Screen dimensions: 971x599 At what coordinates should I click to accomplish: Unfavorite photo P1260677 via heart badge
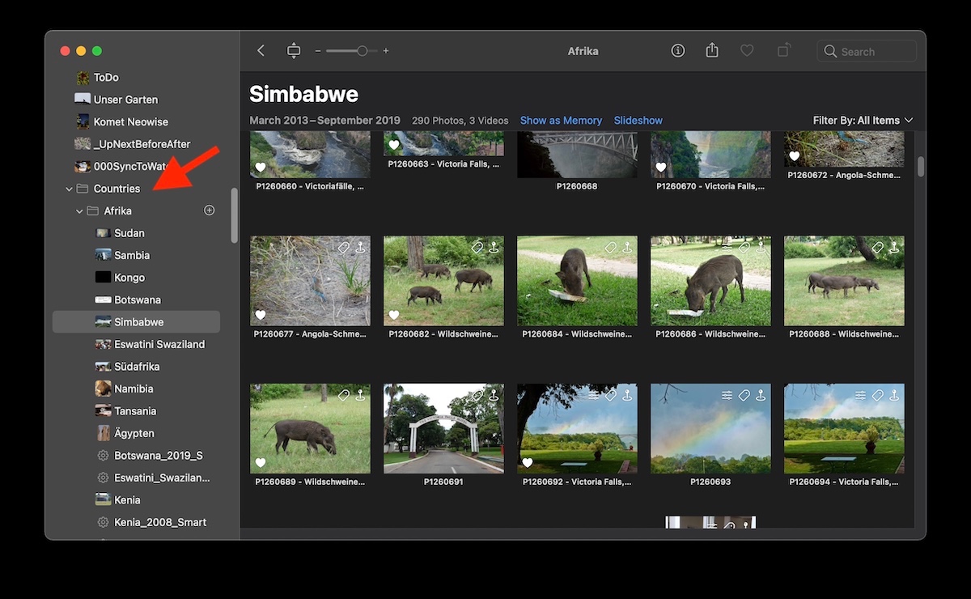[x=261, y=315]
